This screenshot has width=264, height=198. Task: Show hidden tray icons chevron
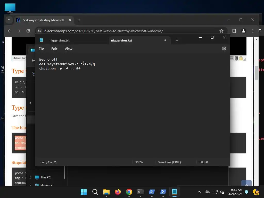199,192
